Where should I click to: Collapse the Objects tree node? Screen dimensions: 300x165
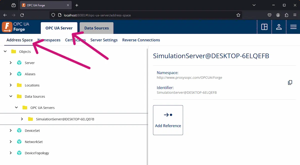5,52
